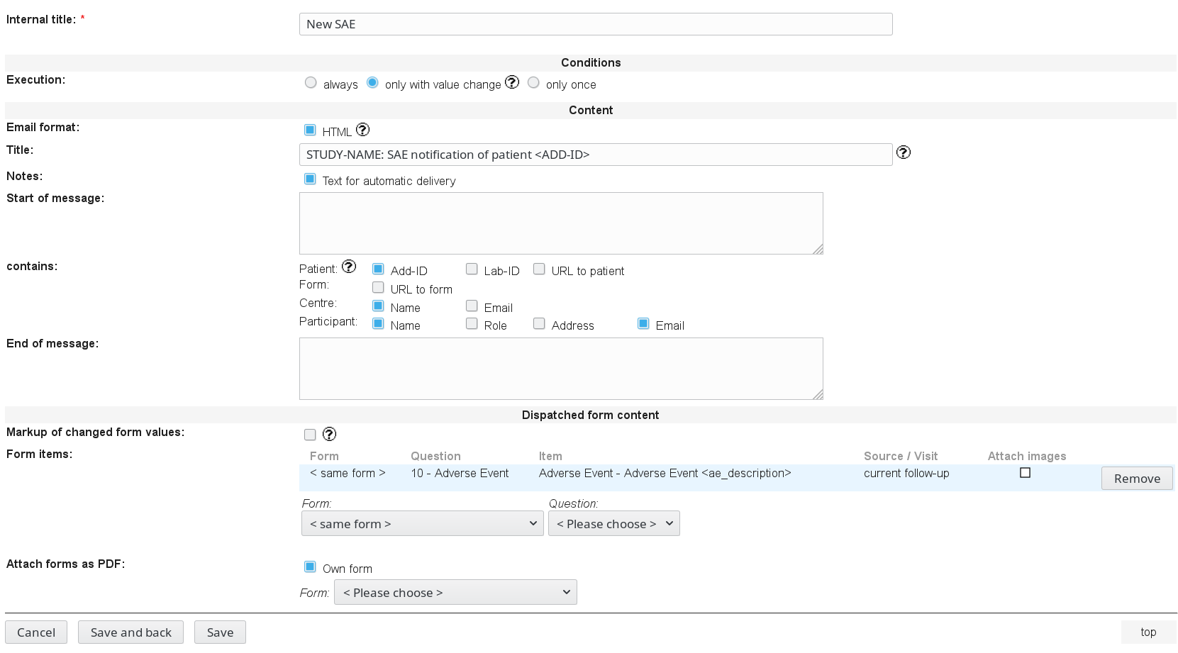Select the 'always' execution radio button
Viewport: 1178px width, 653px height.
click(x=311, y=82)
